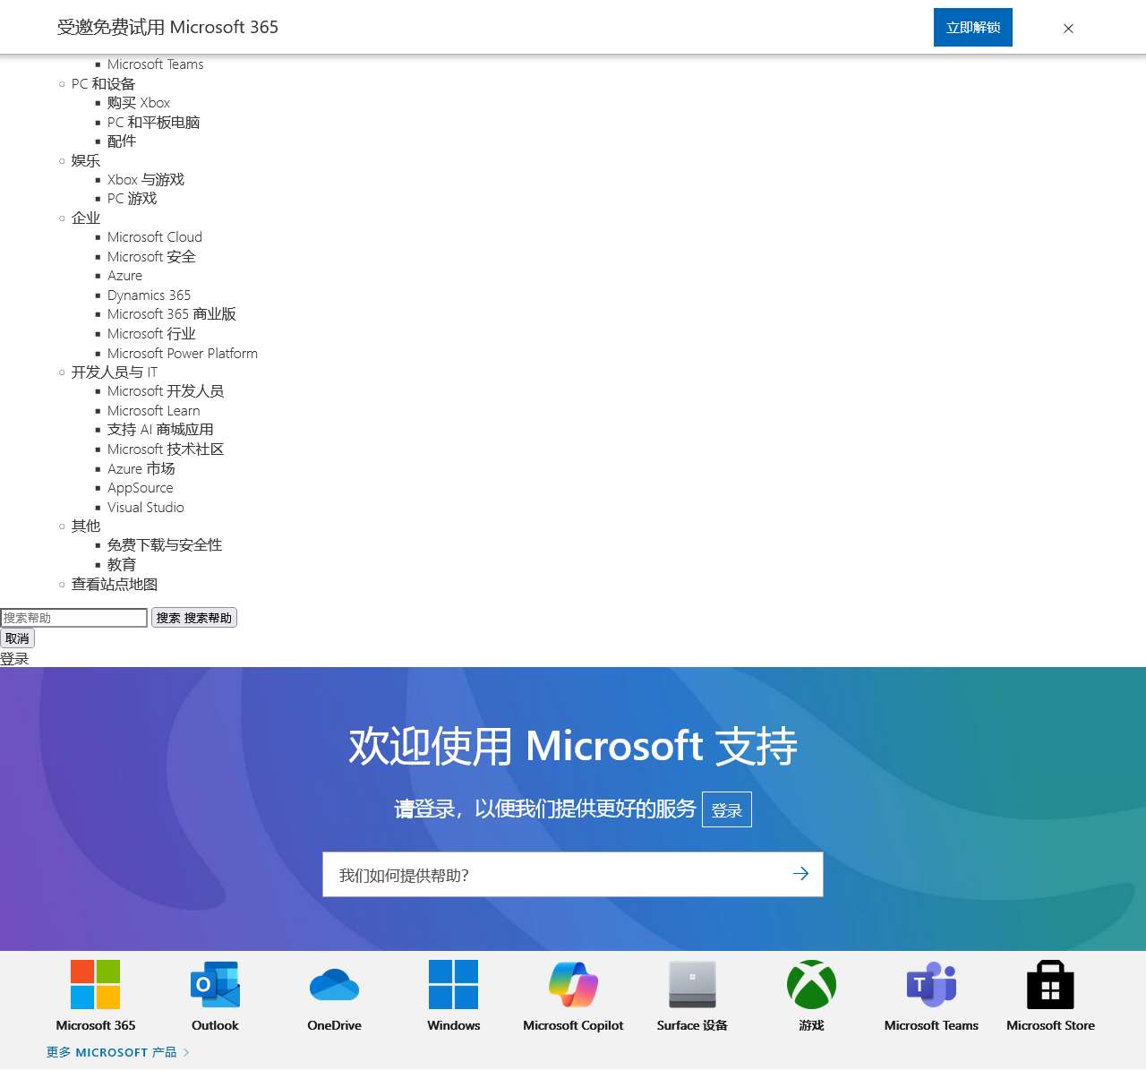1146x1070 pixels.
Task: Submit the help search arrow icon
Action: pos(800,874)
